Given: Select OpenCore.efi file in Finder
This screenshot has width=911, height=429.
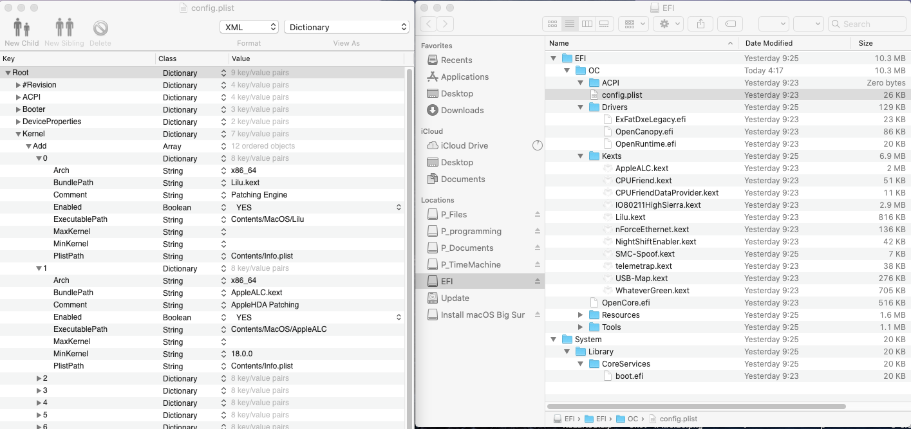Looking at the screenshot, I should pyautogui.click(x=625, y=302).
